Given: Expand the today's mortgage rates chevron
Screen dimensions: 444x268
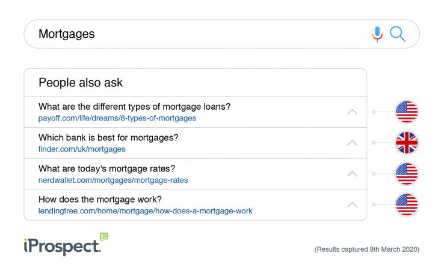Looking at the screenshot, I should coord(353,174).
